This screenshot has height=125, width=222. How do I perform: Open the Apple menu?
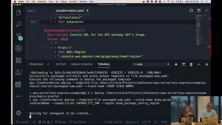point(15,1)
